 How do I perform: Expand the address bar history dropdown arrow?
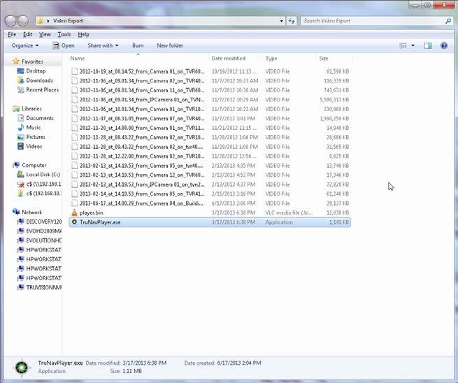[x=281, y=21]
